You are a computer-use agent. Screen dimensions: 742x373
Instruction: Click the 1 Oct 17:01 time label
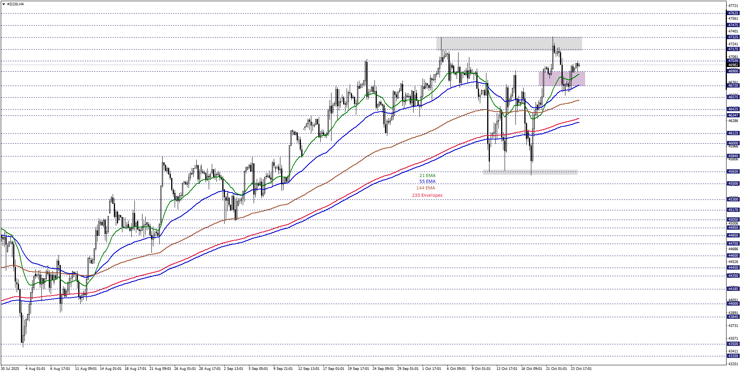431,368
